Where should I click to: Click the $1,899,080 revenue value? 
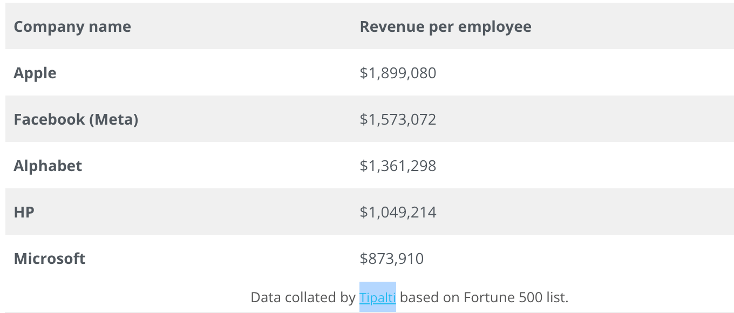[x=398, y=73]
